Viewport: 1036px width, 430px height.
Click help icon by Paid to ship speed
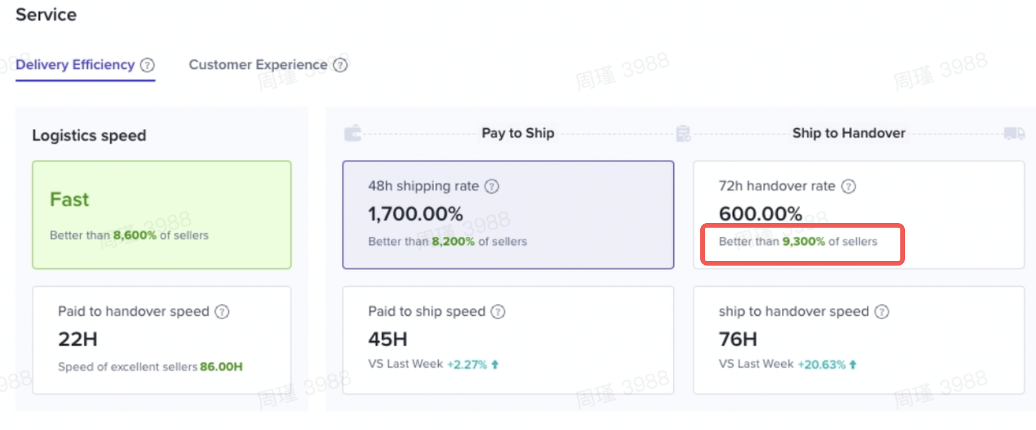click(x=498, y=312)
